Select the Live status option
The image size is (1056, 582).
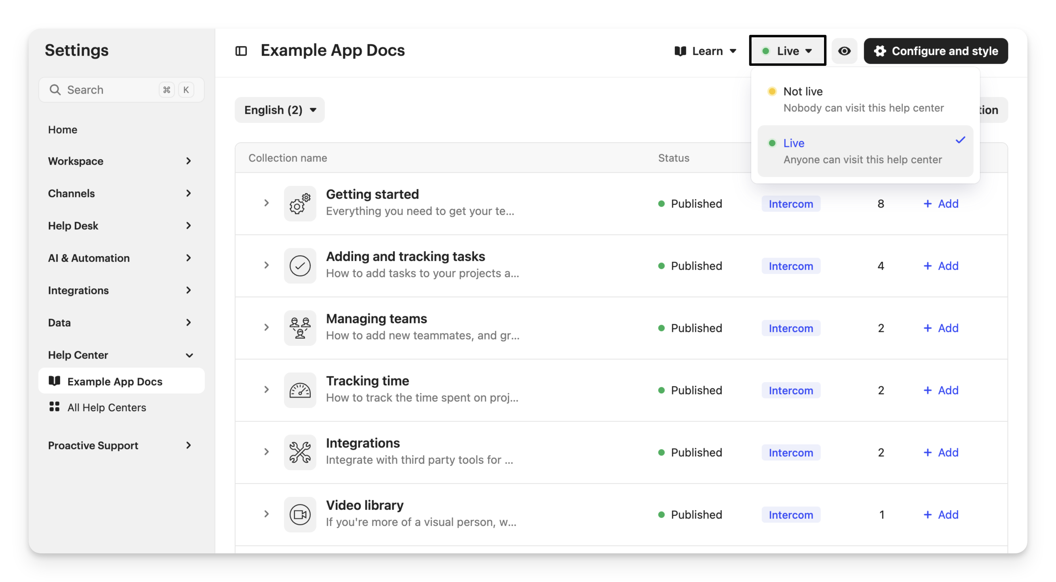863,151
